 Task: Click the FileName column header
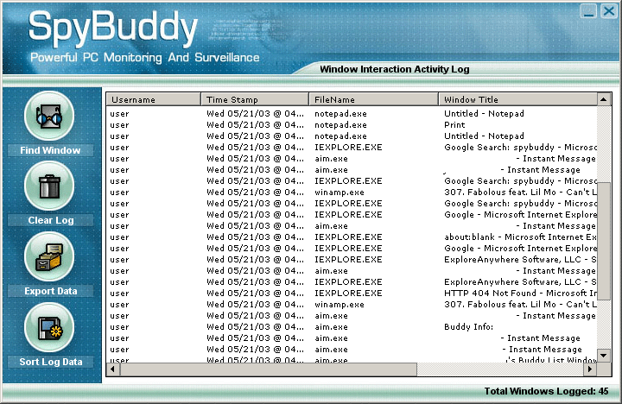(x=373, y=99)
